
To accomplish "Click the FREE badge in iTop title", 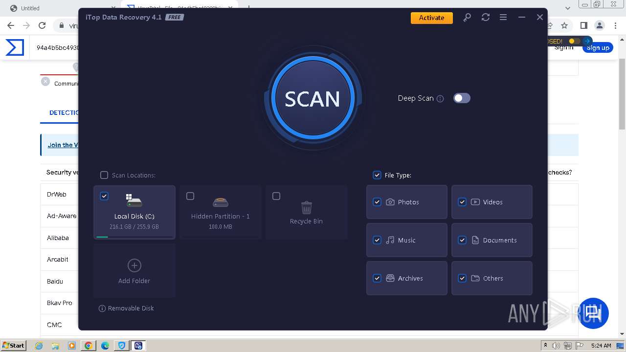I will click(174, 17).
